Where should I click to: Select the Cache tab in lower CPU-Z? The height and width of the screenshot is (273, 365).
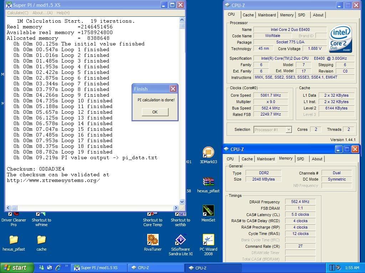pyautogui.click(x=247, y=159)
